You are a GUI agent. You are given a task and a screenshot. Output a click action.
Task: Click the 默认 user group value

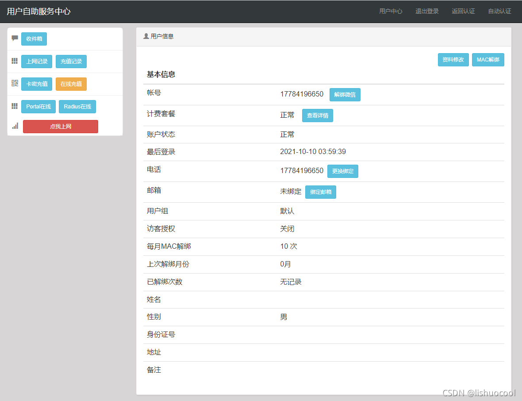click(x=287, y=211)
